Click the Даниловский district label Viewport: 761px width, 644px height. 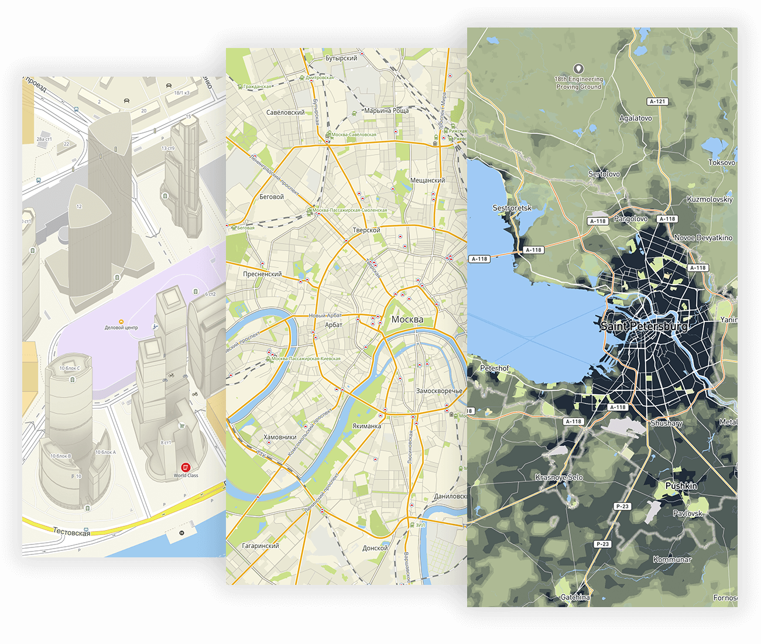[x=450, y=496]
